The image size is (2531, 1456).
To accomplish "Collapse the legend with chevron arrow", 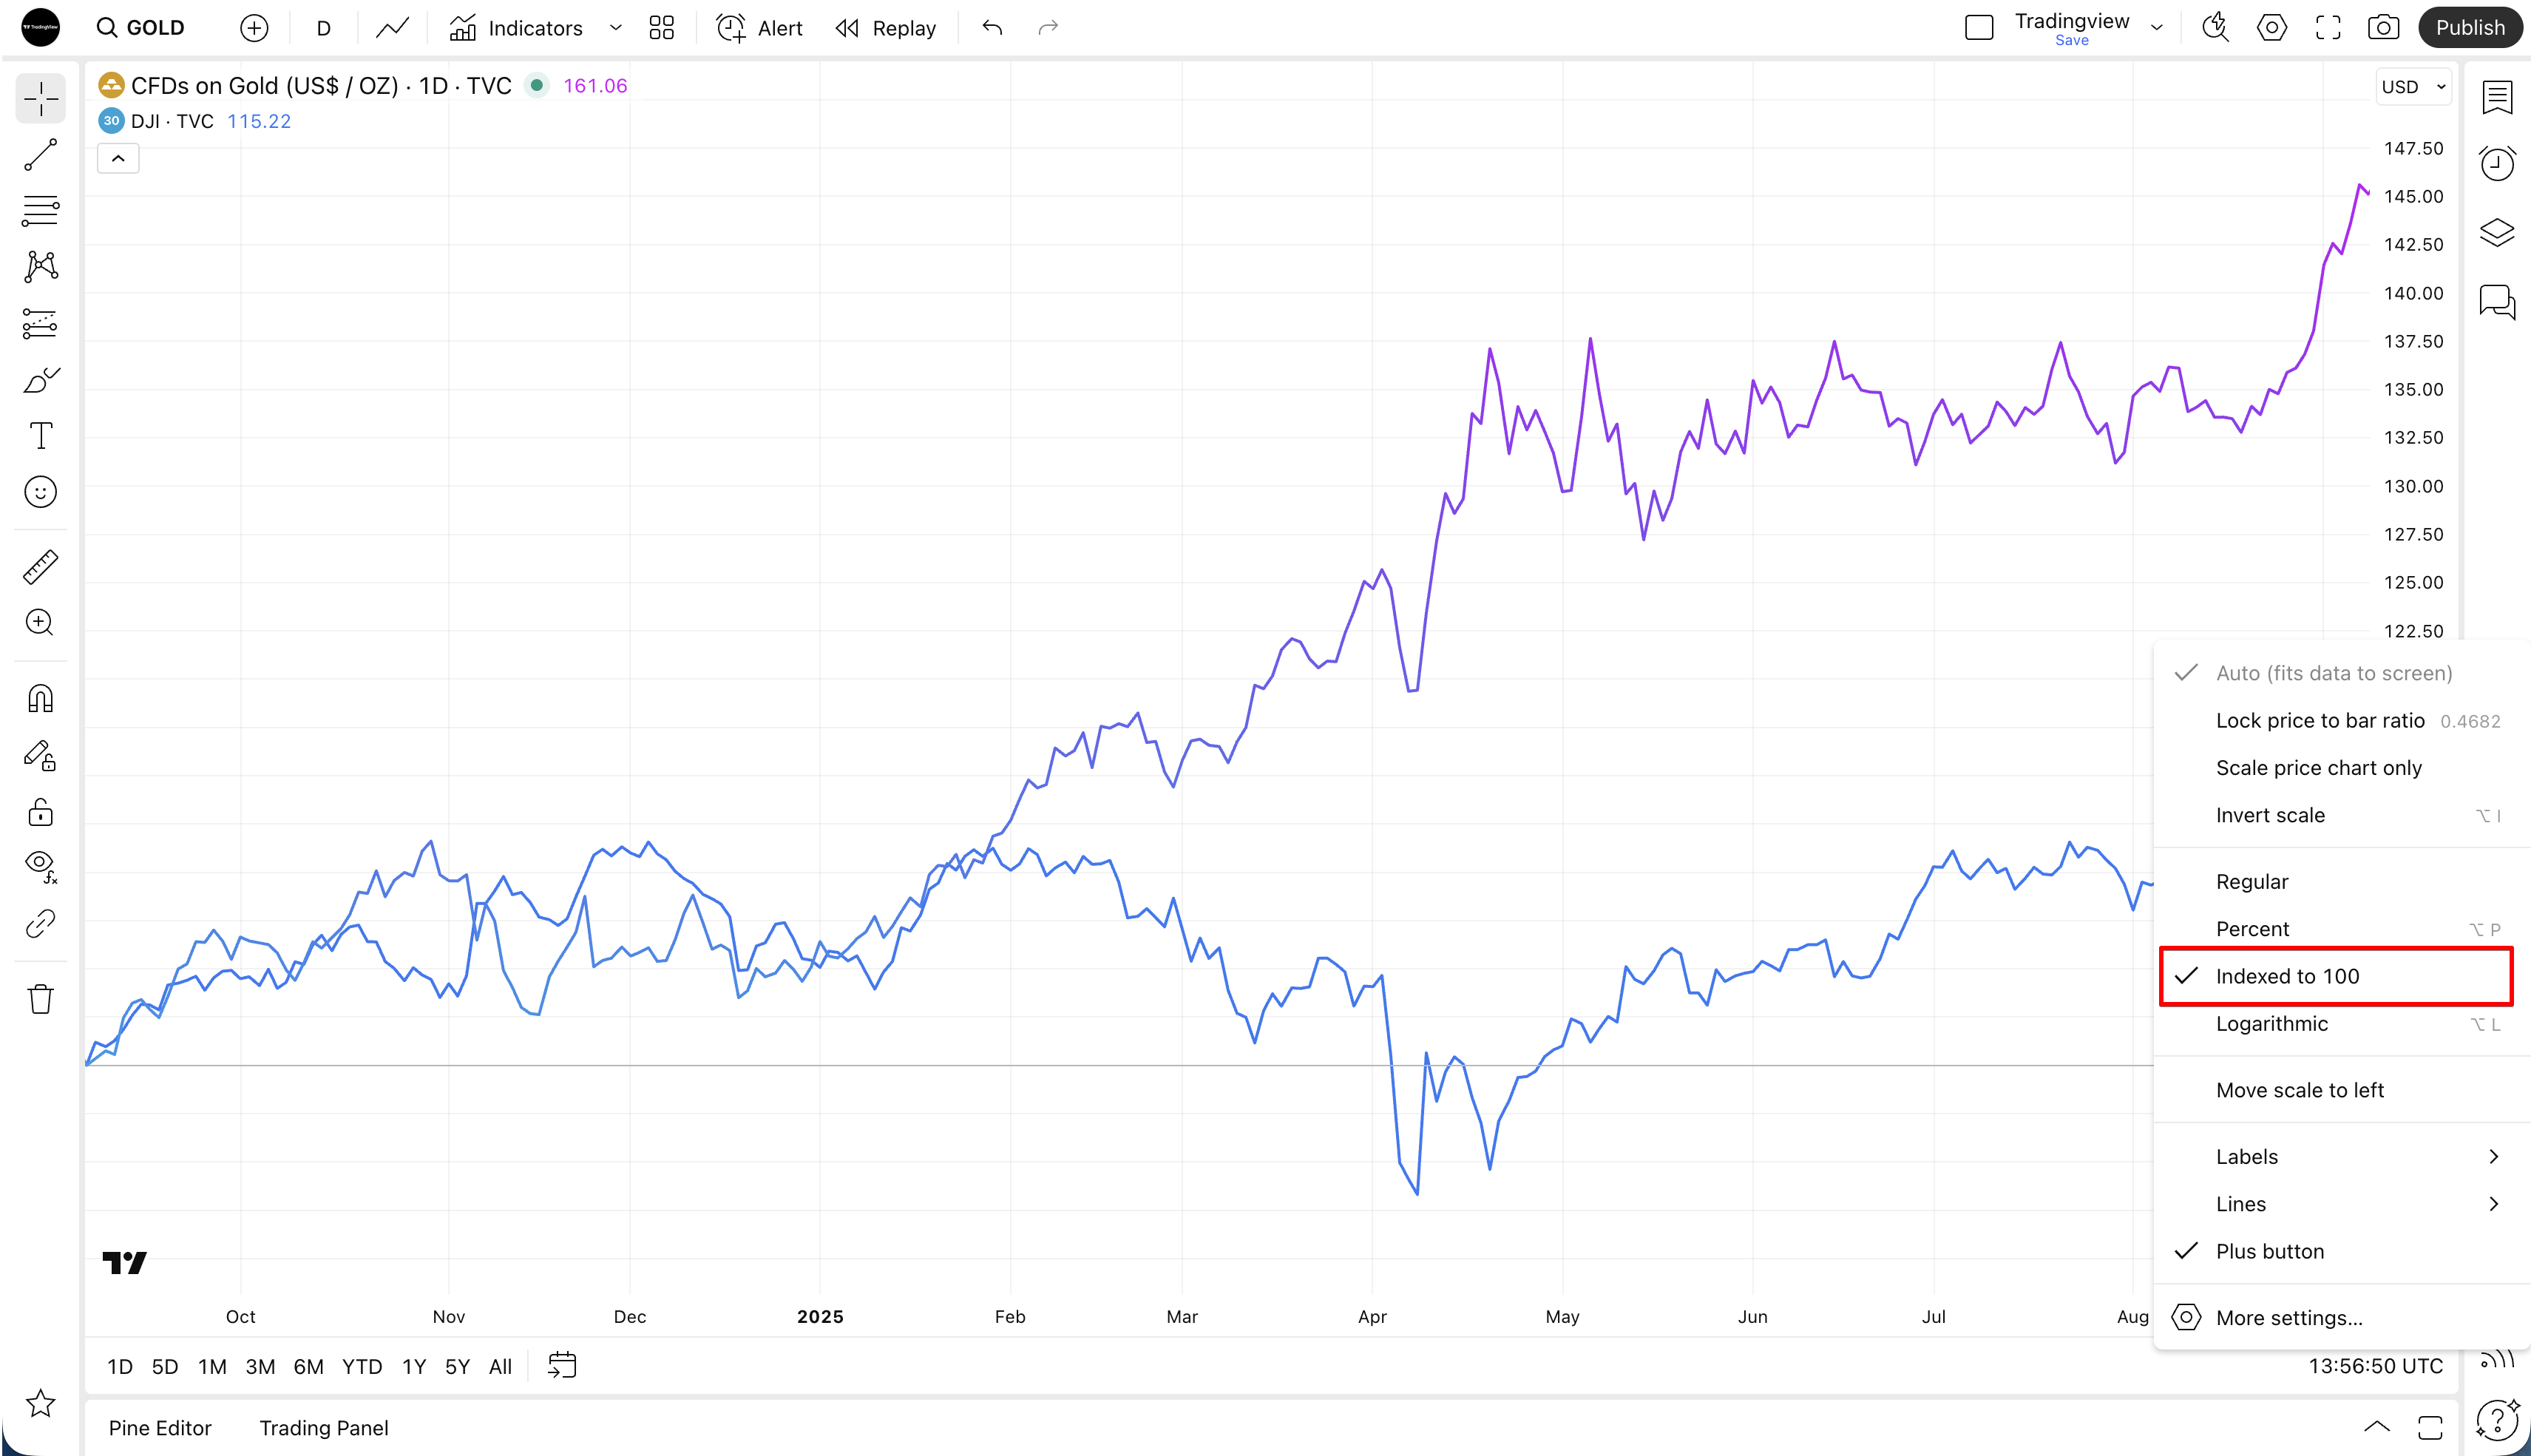I will (x=118, y=158).
